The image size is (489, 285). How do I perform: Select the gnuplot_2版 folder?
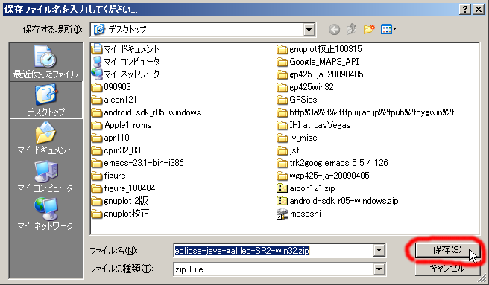[120, 201]
